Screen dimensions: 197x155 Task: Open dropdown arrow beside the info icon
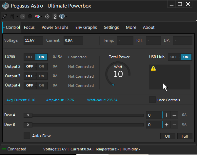66,16
